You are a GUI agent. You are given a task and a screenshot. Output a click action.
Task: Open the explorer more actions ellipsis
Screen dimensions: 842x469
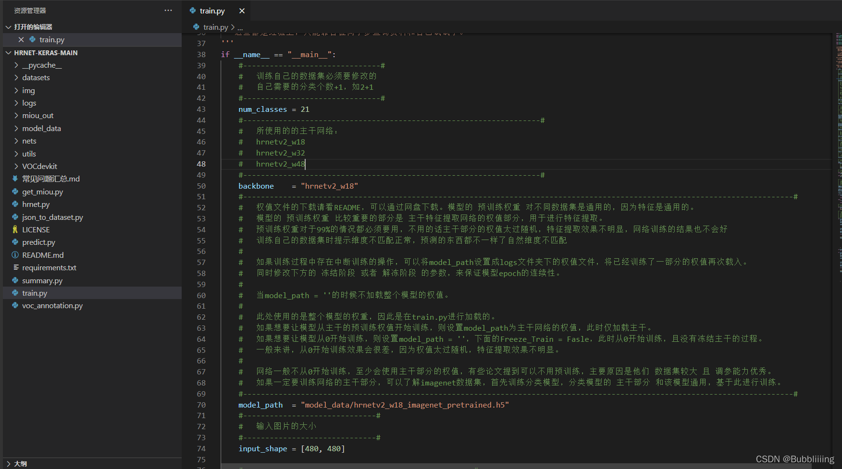coord(168,10)
